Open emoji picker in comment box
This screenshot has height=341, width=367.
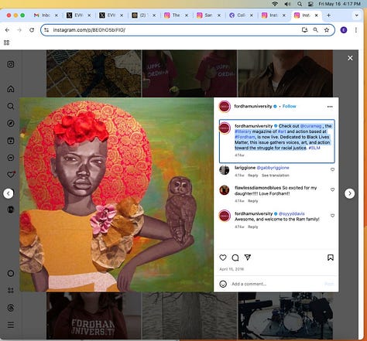[x=223, y=284]
